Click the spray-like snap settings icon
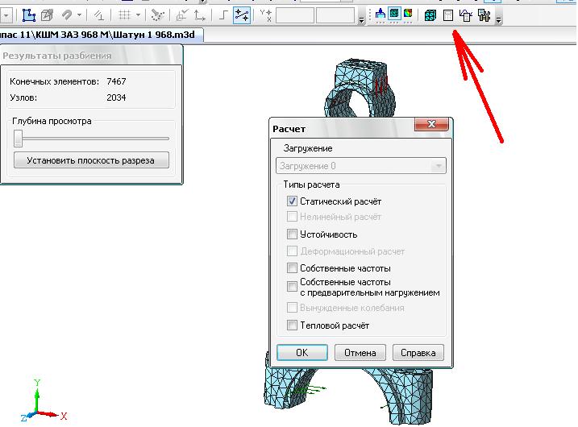 [158, 15]
